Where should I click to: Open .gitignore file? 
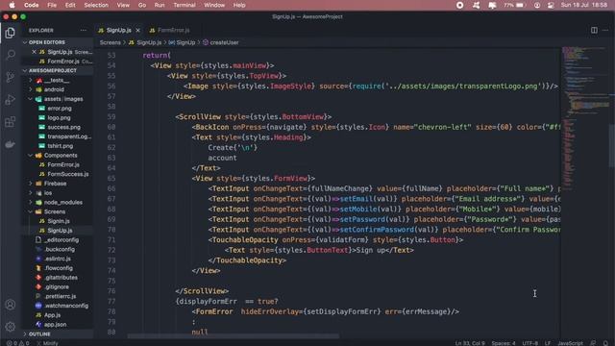[x=57, y=286]
